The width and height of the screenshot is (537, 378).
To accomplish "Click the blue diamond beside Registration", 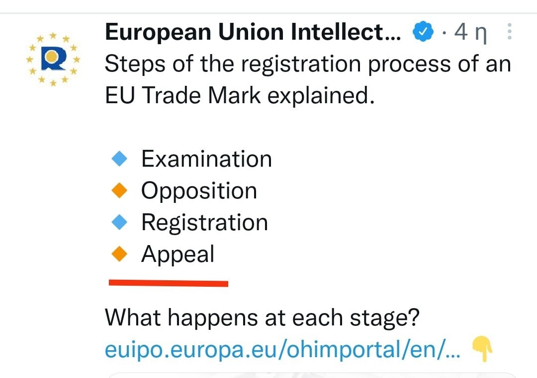I will (x=119, y=222).
